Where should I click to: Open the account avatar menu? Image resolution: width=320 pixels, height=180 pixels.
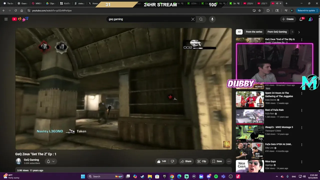pos(310,19)
